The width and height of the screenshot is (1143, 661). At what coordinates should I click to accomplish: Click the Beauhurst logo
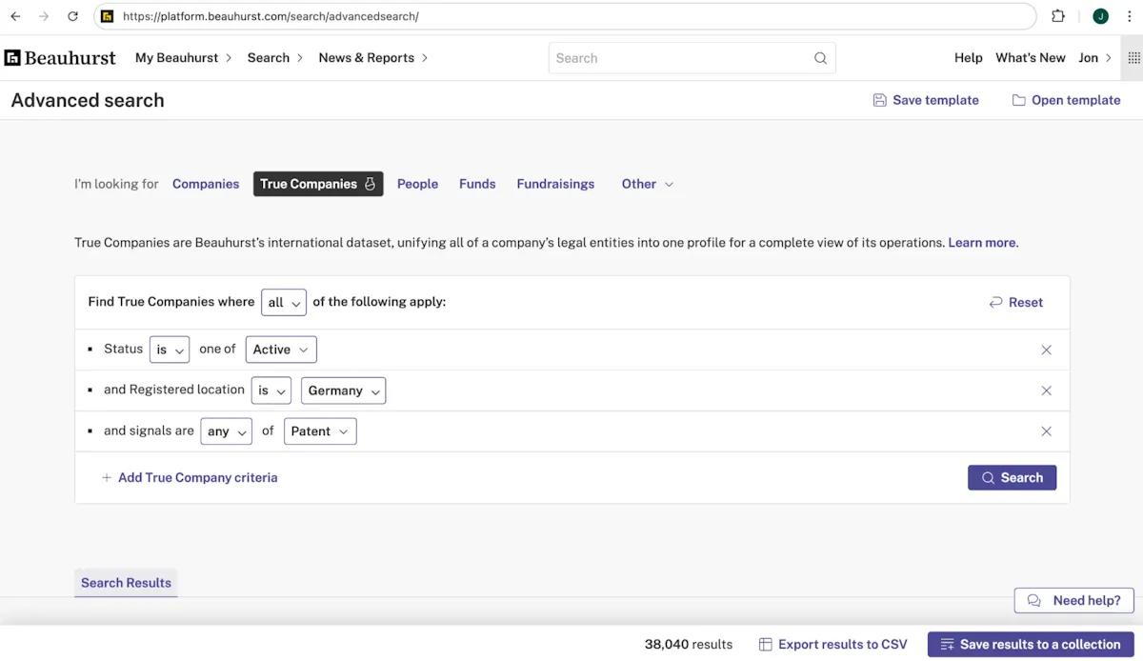pyautogui.click(x=60, y=58)
